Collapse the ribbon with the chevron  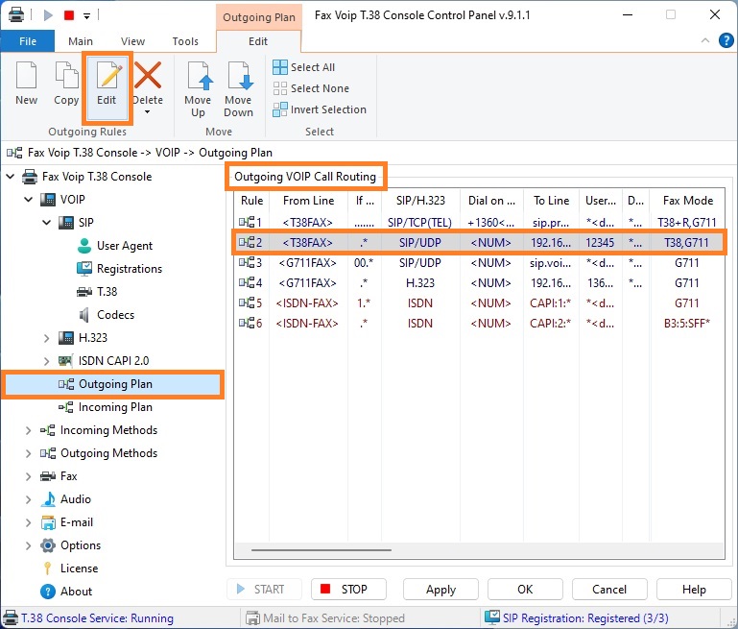tap(705, 40)
